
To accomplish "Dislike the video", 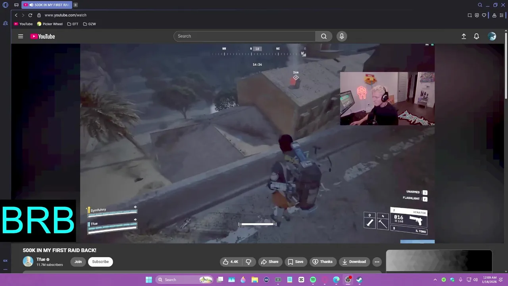I will pyautogui.click(x=248, y=262).
